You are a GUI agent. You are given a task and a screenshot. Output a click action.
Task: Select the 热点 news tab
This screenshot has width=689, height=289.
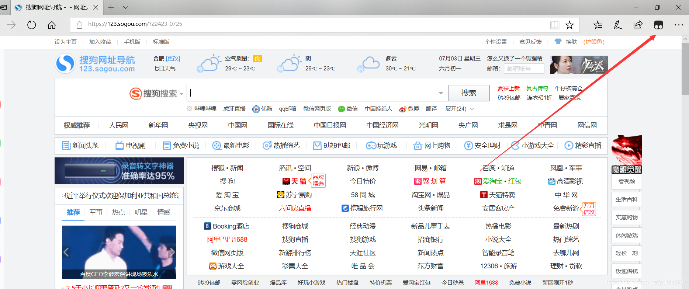click(x=118, y=212)
